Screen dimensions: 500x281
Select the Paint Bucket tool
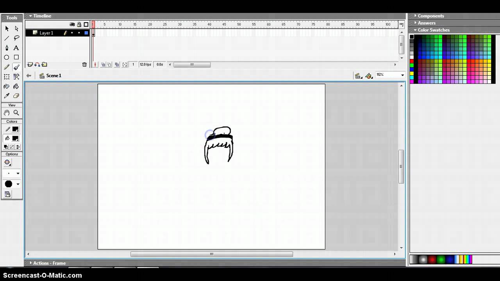(16, 86)
